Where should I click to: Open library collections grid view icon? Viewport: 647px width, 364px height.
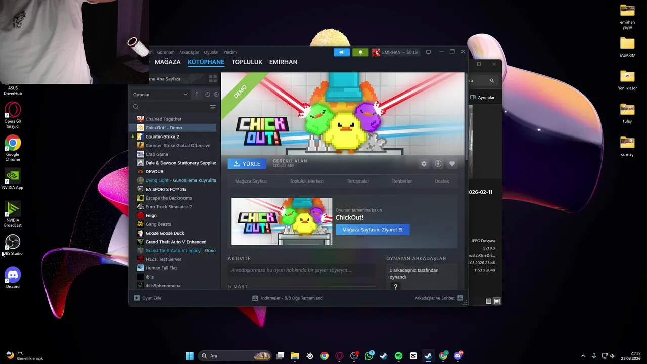pyautogui.click(x=213, y=79)
